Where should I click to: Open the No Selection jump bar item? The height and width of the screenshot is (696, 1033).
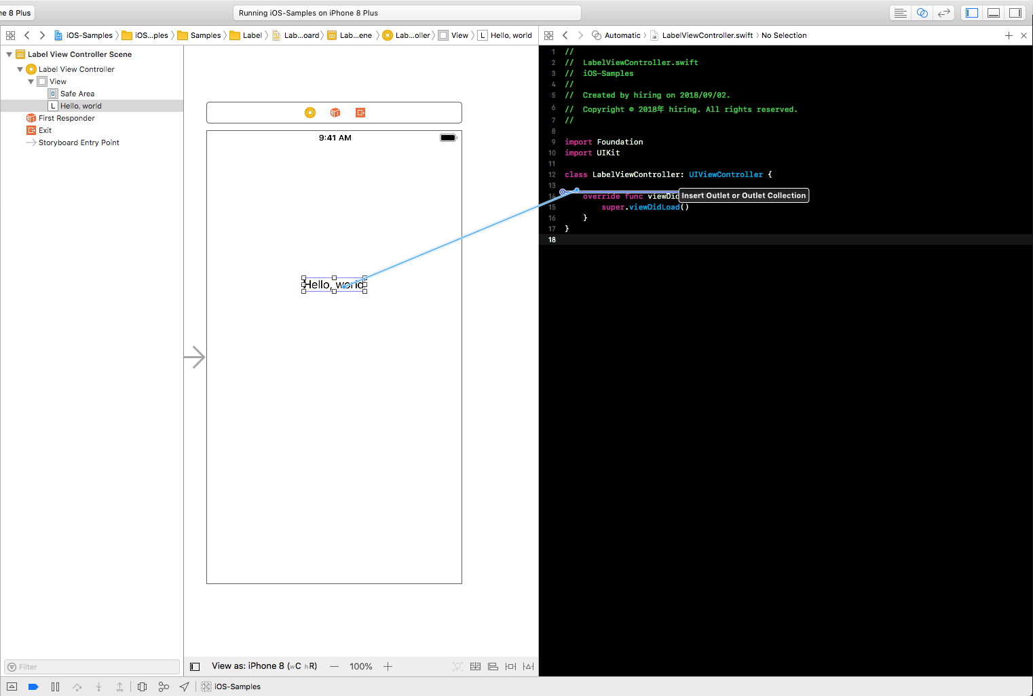(x=784, y=35)
